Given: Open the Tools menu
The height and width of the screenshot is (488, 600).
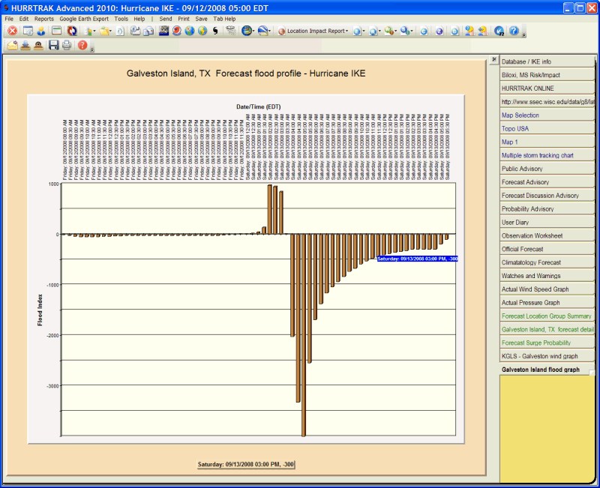Looking at the screenshot, I should 121,19.
